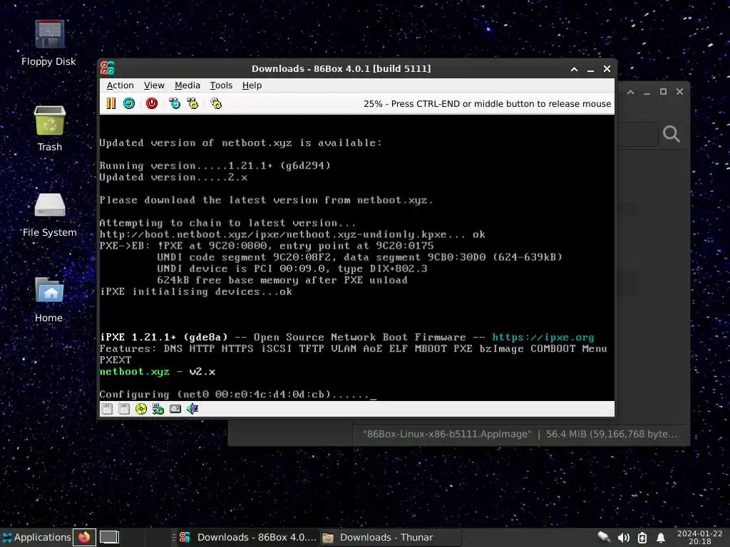
Task: Click the 86Box logo in the title bar
Action: point(108,68)
